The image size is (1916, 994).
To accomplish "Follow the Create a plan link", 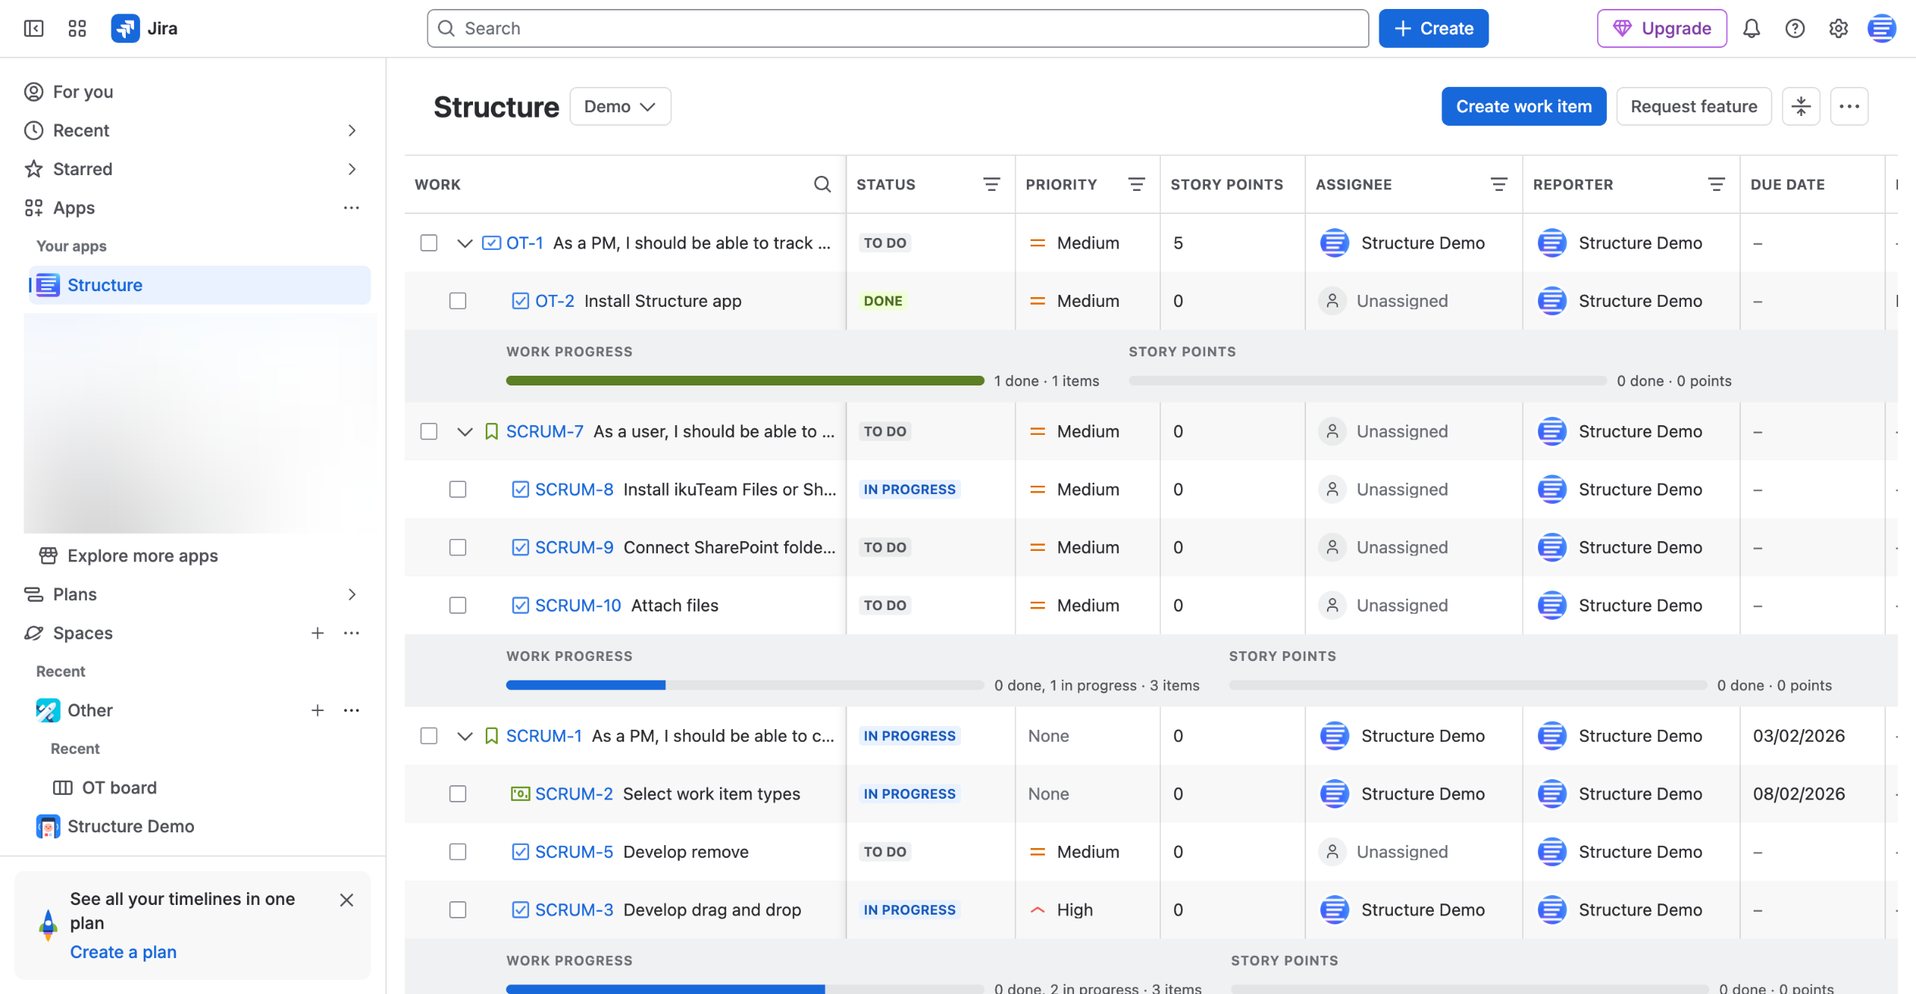I will 123,952.
